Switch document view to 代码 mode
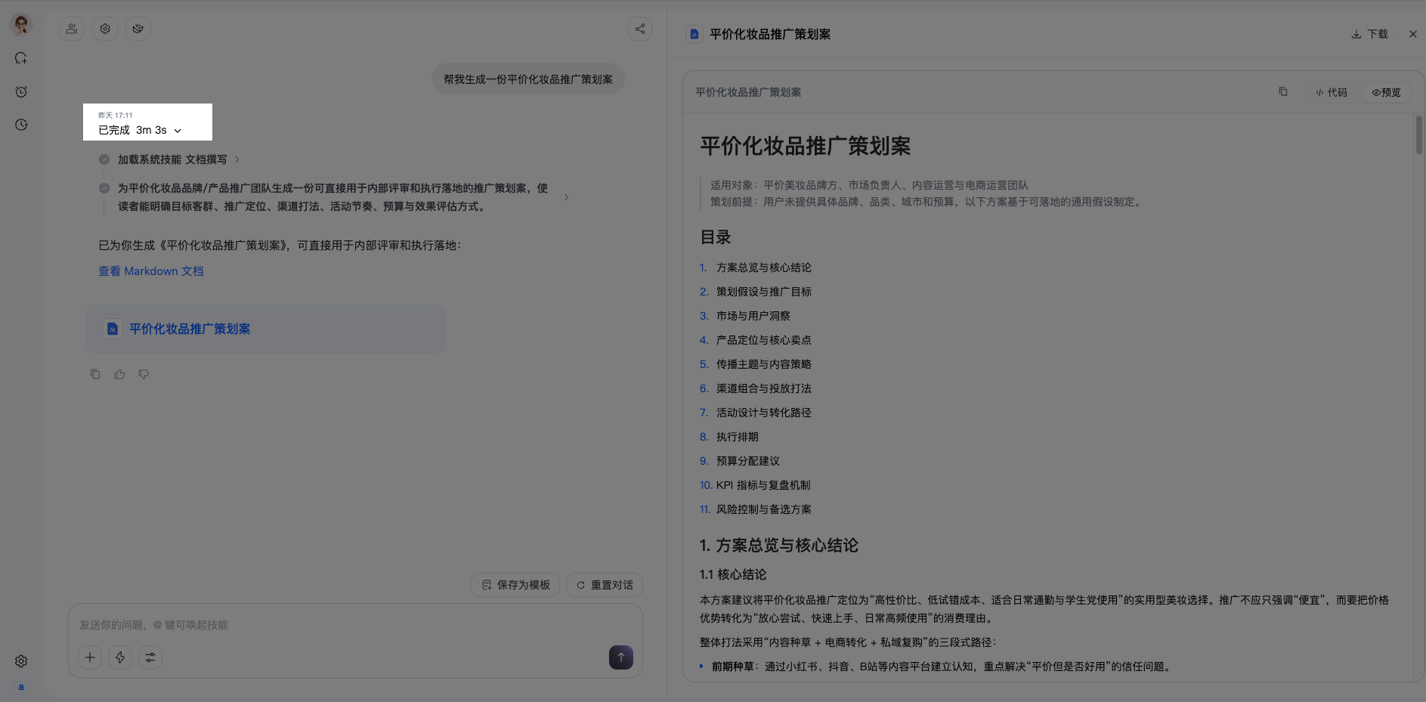Screen dimensions: 1426x702 [x=1332, y=92]
